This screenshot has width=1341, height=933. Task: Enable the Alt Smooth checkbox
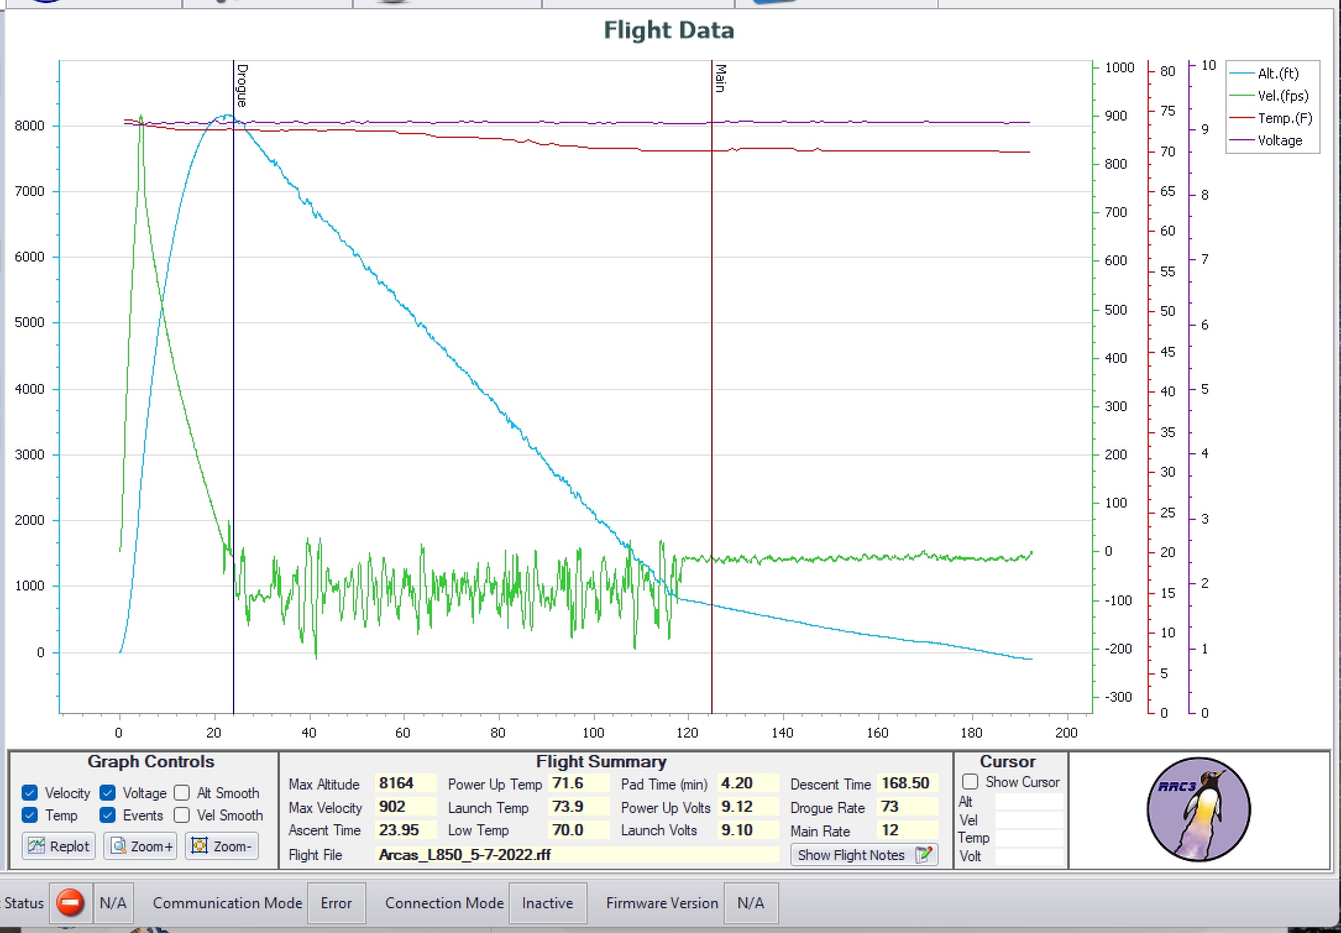182,793
